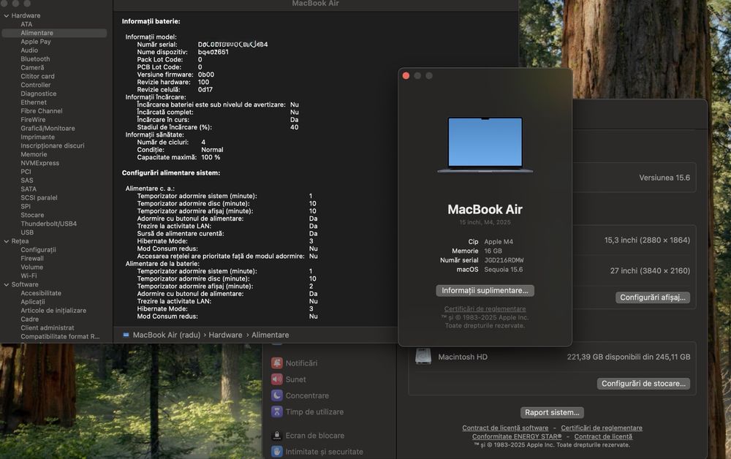Image resolution: width=731 pixels, height=459 pixels.
Task: Open Ecran de blocare lock icon
Action: click(x=277, y=436)
